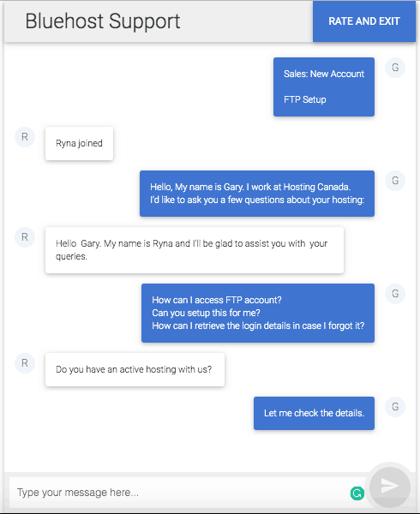Select the 'Ryna joined' message bubble
Screen dimensions: 420x514
coord(79,144)
